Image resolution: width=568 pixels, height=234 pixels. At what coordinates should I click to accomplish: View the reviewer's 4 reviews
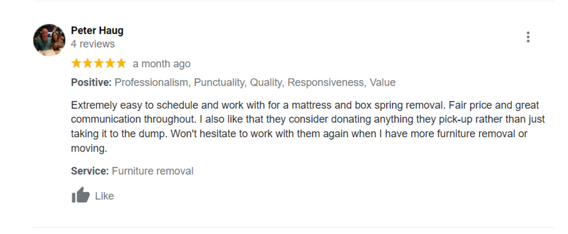(x=93, y=44)
